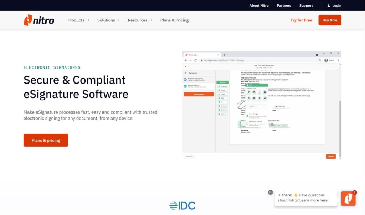The image size is (365, 215).
Task: Click the Login user icon
Action: coord(329,6)
